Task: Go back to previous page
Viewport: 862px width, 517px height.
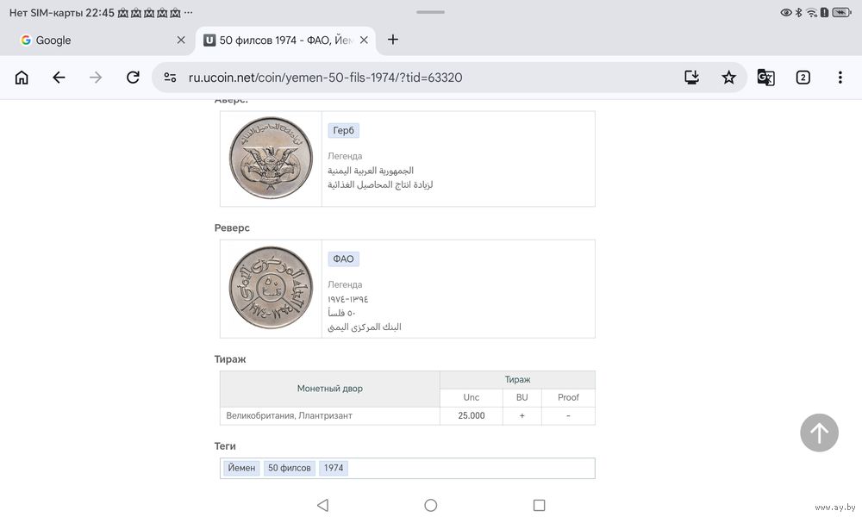Action: click(59, 78)
